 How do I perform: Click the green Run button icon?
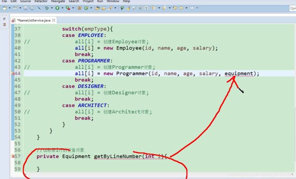tap(57, 8)
